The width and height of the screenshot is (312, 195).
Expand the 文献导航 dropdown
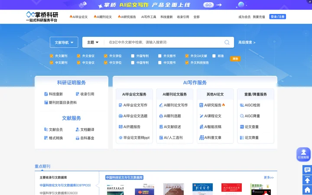[64, 42]
